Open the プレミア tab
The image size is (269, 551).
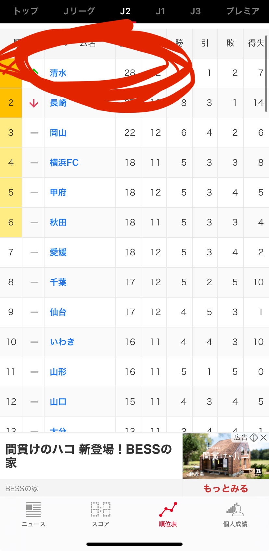point(243,11)
